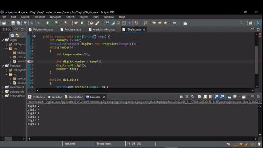The width and height of the screenshot is (263, 148).
Task: Toggle Show Console on Standard Out
Action: coord(217,97)
